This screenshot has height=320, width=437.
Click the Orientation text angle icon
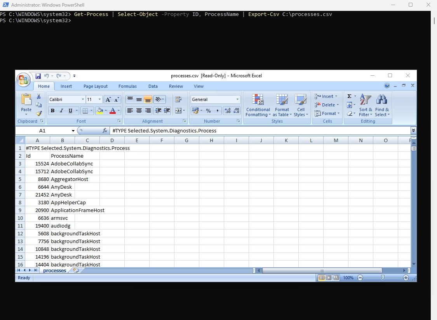pyautogui.click(x=159, y=99)
